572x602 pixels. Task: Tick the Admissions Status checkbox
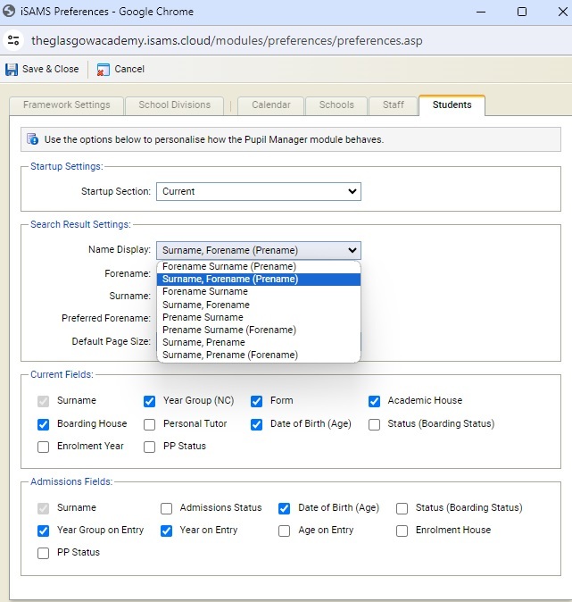(x=167, y=508)
